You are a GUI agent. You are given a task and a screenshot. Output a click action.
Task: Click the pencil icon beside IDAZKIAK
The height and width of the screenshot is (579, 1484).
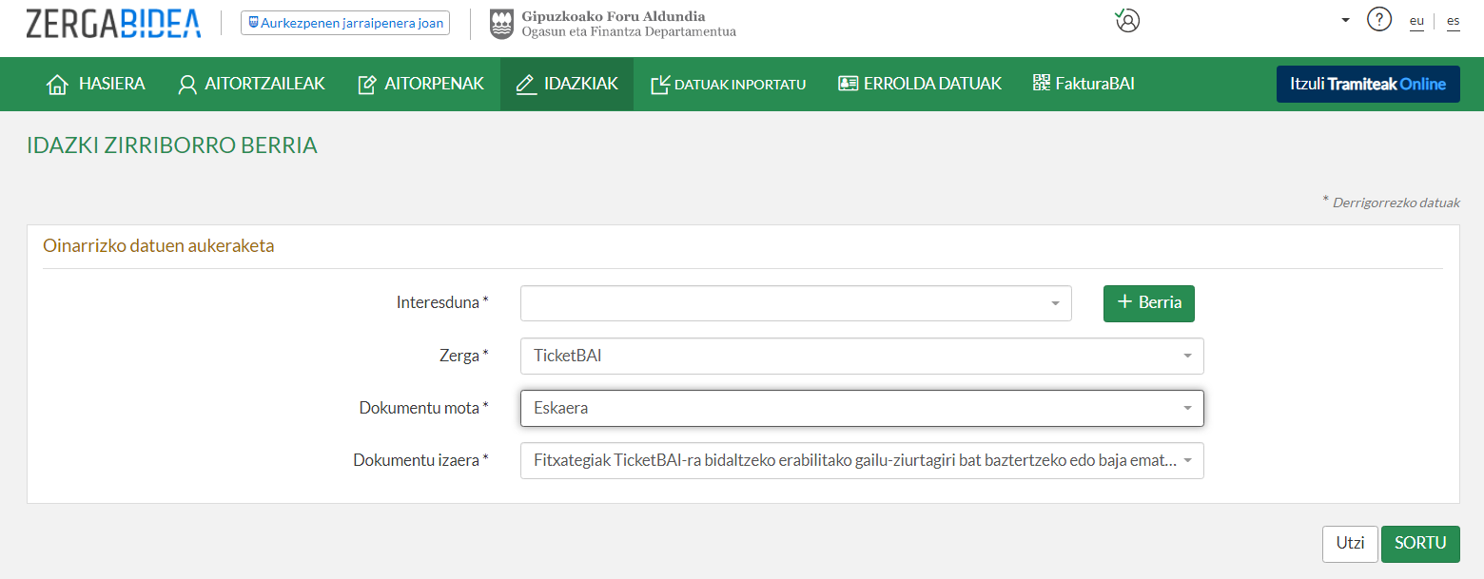click(x=525, y=85)
